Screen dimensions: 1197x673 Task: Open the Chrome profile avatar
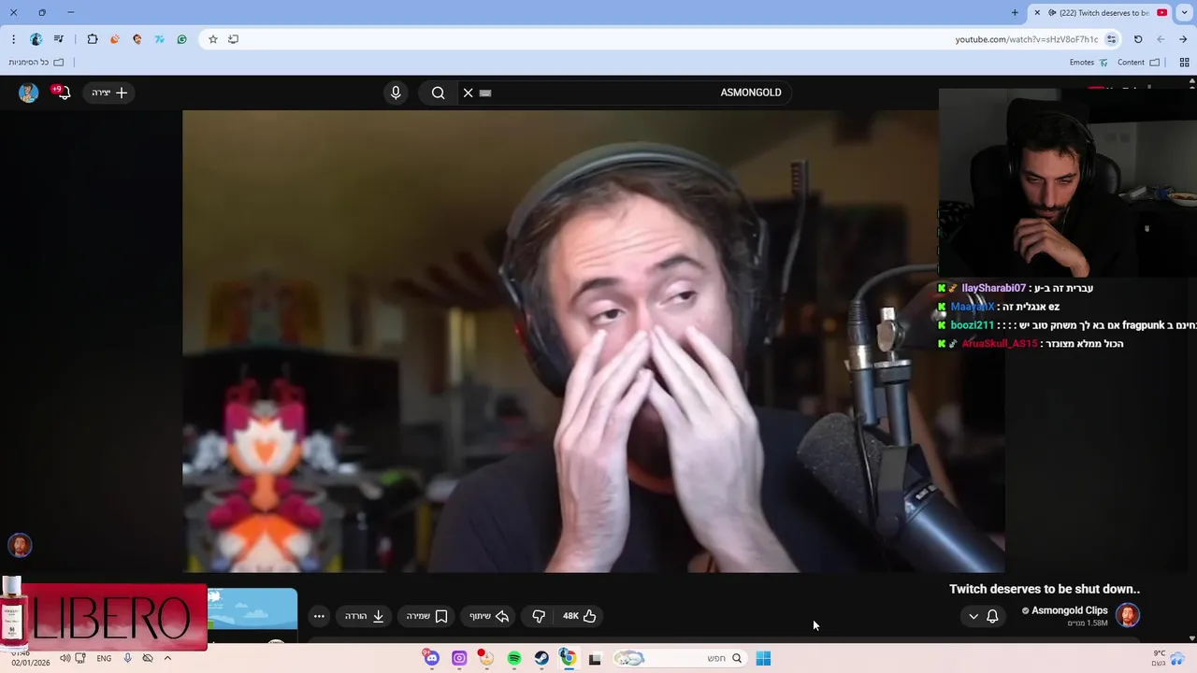tap(36, 39)
